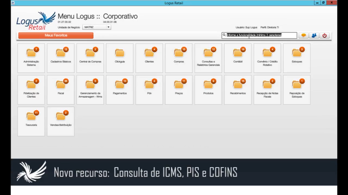Open the Produtos folder
The image size is (348, 195).
[x=208, y=90]
